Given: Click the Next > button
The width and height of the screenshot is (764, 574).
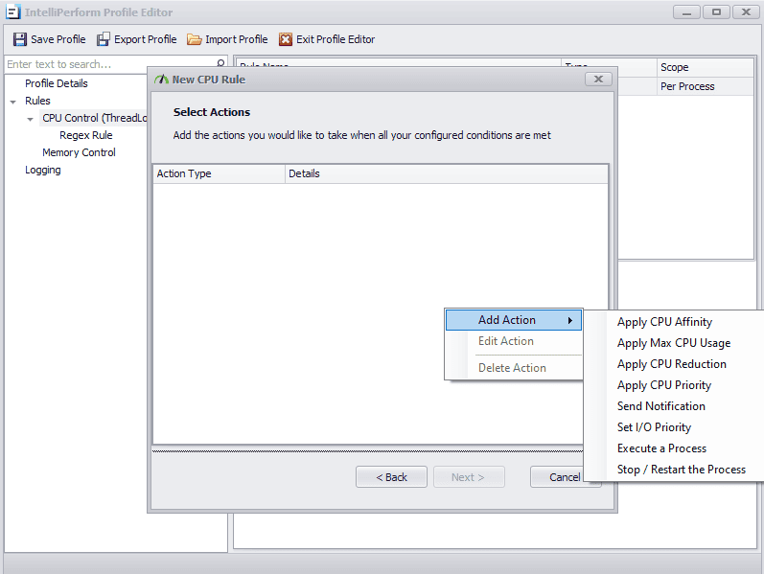Looking at the screenshot, I should click(x=469, y=477).
